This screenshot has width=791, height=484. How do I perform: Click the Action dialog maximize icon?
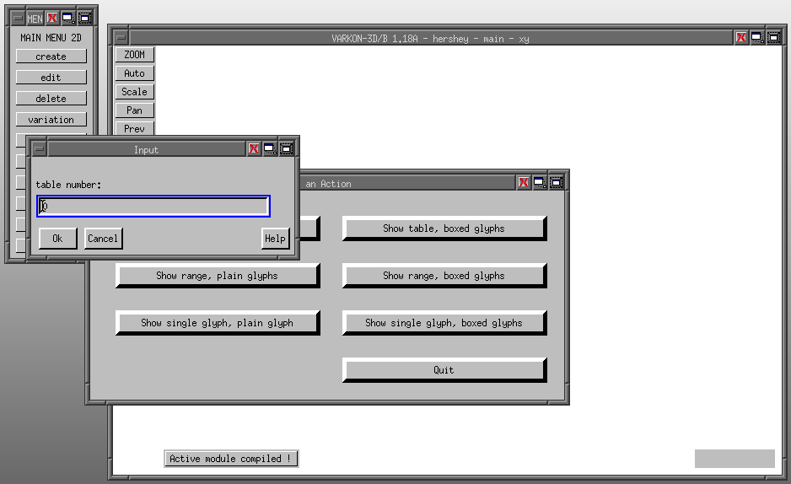click(x=557, y=182)
